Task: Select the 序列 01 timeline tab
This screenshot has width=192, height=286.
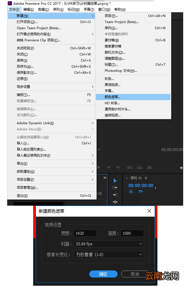Action: [136, 178]
